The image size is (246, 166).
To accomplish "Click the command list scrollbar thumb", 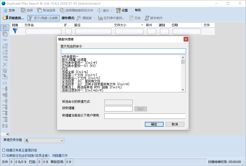I will click(183, 62).
